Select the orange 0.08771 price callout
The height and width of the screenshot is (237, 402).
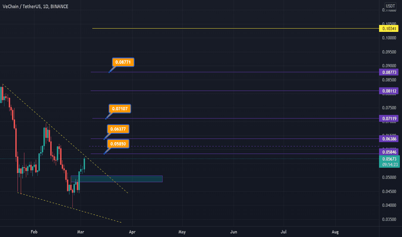123,62
